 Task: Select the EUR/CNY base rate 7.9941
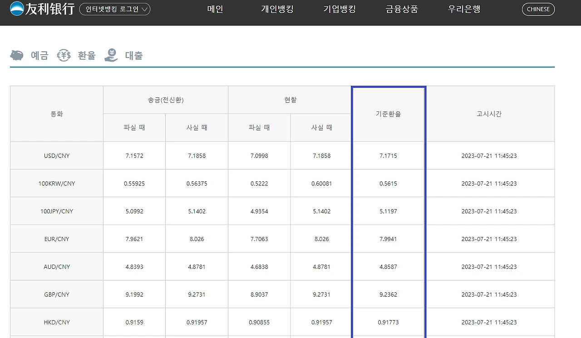[388, 238]
